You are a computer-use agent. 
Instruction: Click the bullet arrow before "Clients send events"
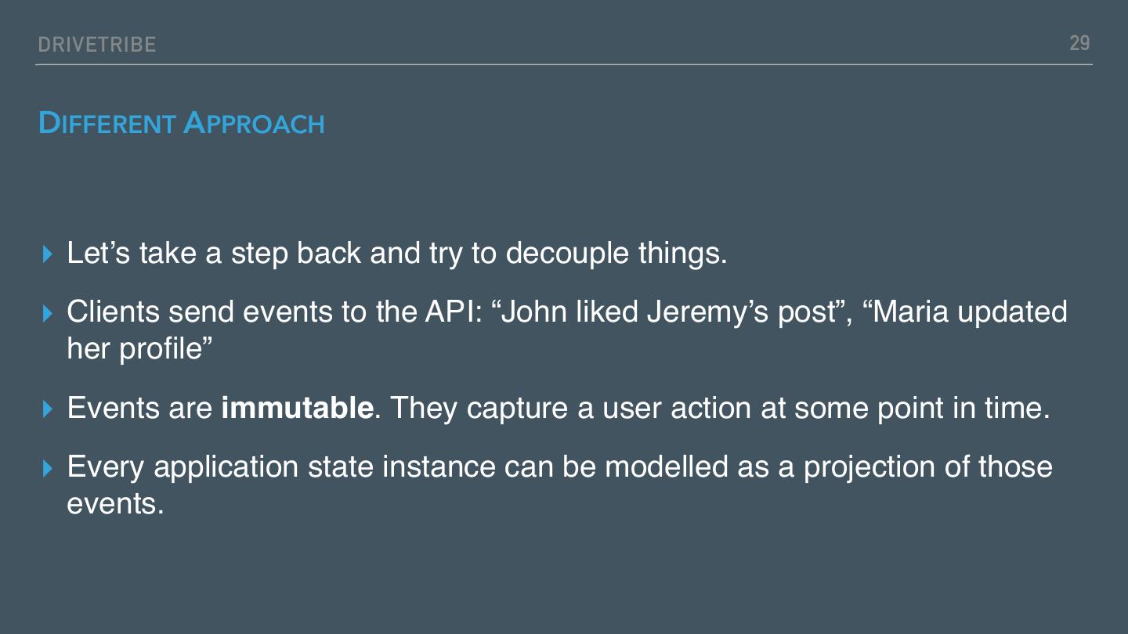49,313
